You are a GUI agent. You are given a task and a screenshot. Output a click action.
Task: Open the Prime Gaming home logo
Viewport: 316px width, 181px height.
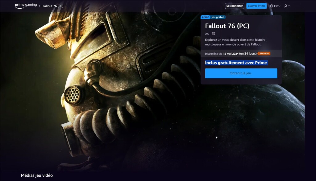coord(26,6)
